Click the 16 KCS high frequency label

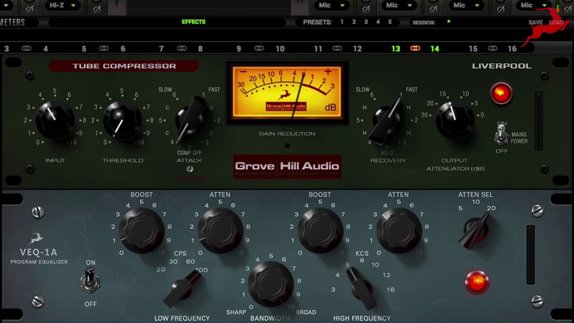(391, 289)
